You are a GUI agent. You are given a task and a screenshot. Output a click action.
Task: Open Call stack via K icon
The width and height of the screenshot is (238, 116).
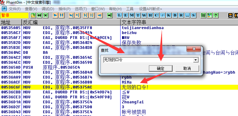pos(169,15)
